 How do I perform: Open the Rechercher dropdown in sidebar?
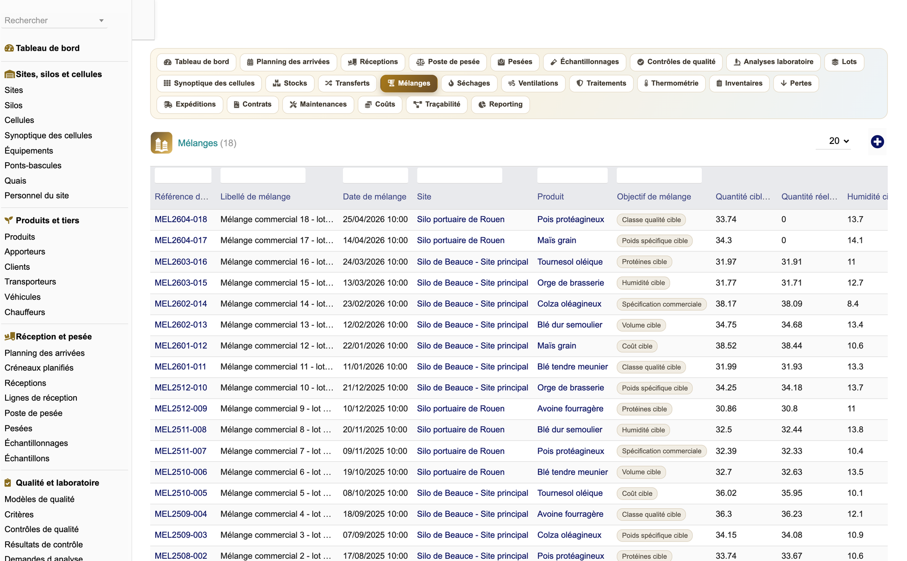tap(54, 21)
